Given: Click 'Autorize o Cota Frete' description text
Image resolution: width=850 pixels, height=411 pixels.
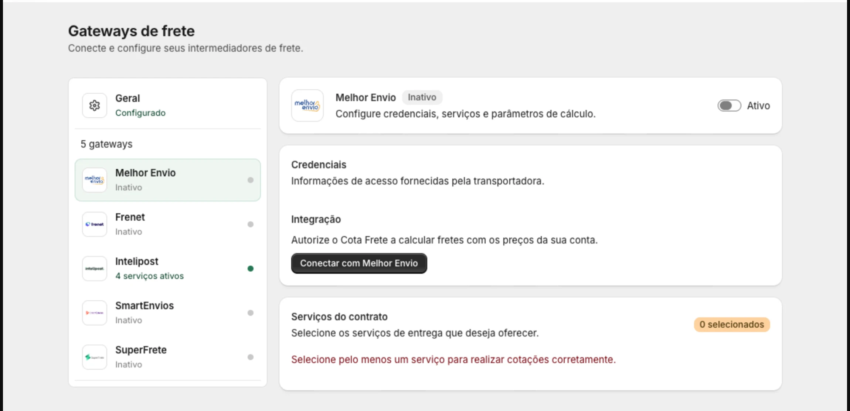Looking at the screenshot, I should (x=444, y=240).
